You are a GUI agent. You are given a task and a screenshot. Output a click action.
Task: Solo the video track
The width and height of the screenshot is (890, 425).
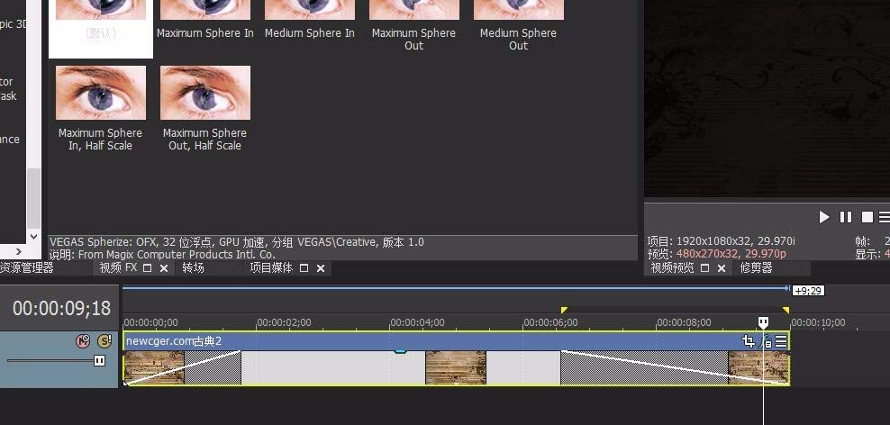click(104, 341)
